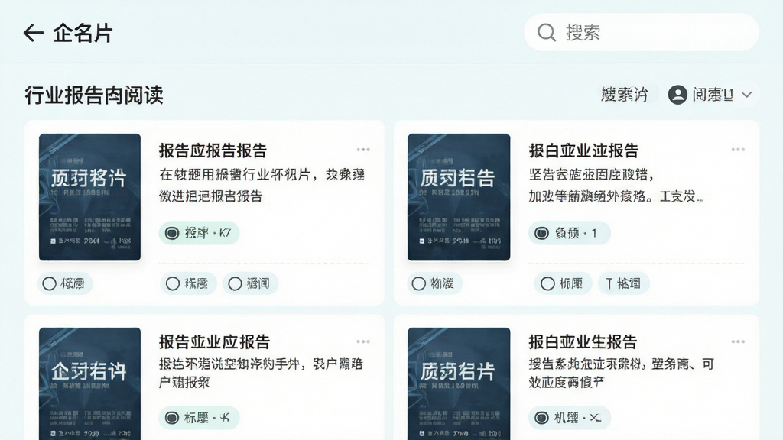Focus the 搜索 search field
This screenshot has height=440, width=783.
coord(642,32)
